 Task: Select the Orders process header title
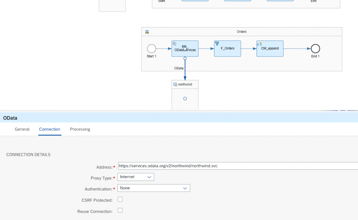click(x=242, y=32)
